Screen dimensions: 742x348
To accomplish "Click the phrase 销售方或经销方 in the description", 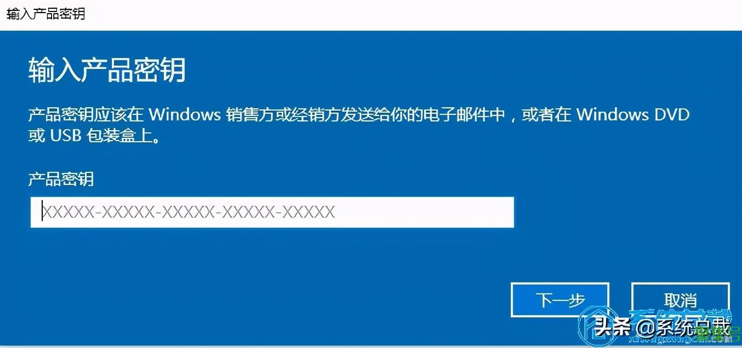I will pos(282,115).
